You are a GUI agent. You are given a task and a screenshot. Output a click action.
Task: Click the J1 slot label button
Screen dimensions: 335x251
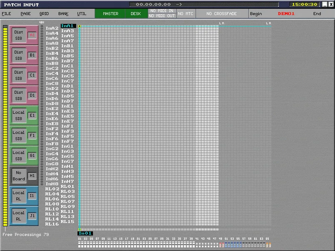tap(32, 216)
